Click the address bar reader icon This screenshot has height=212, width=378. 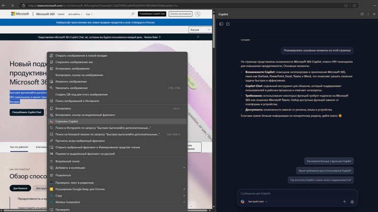coord(346,6)
